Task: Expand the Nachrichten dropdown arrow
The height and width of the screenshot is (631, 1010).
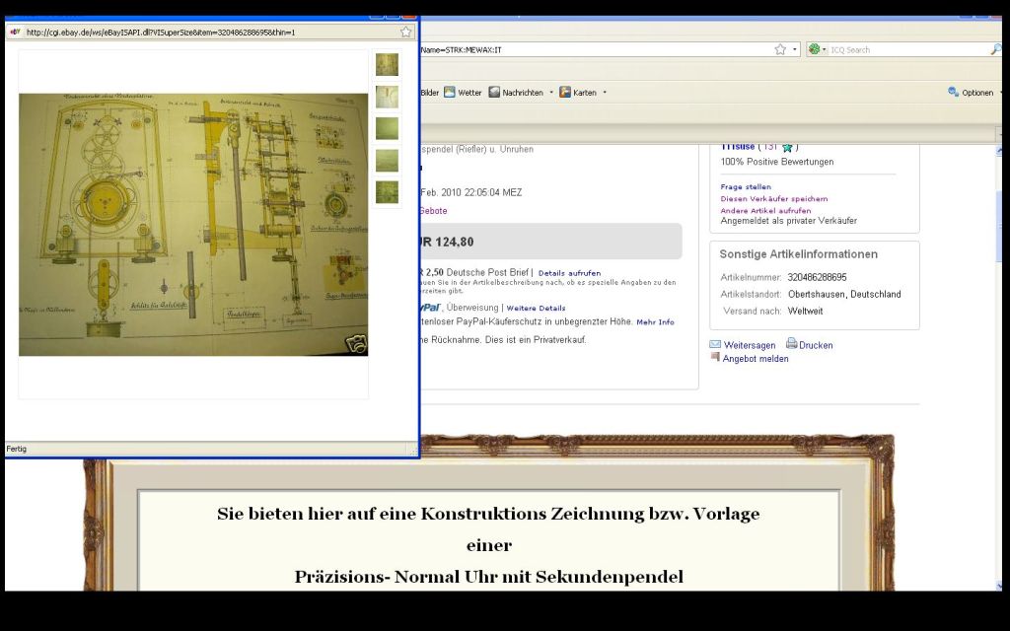Action: [x=551, y=93]
